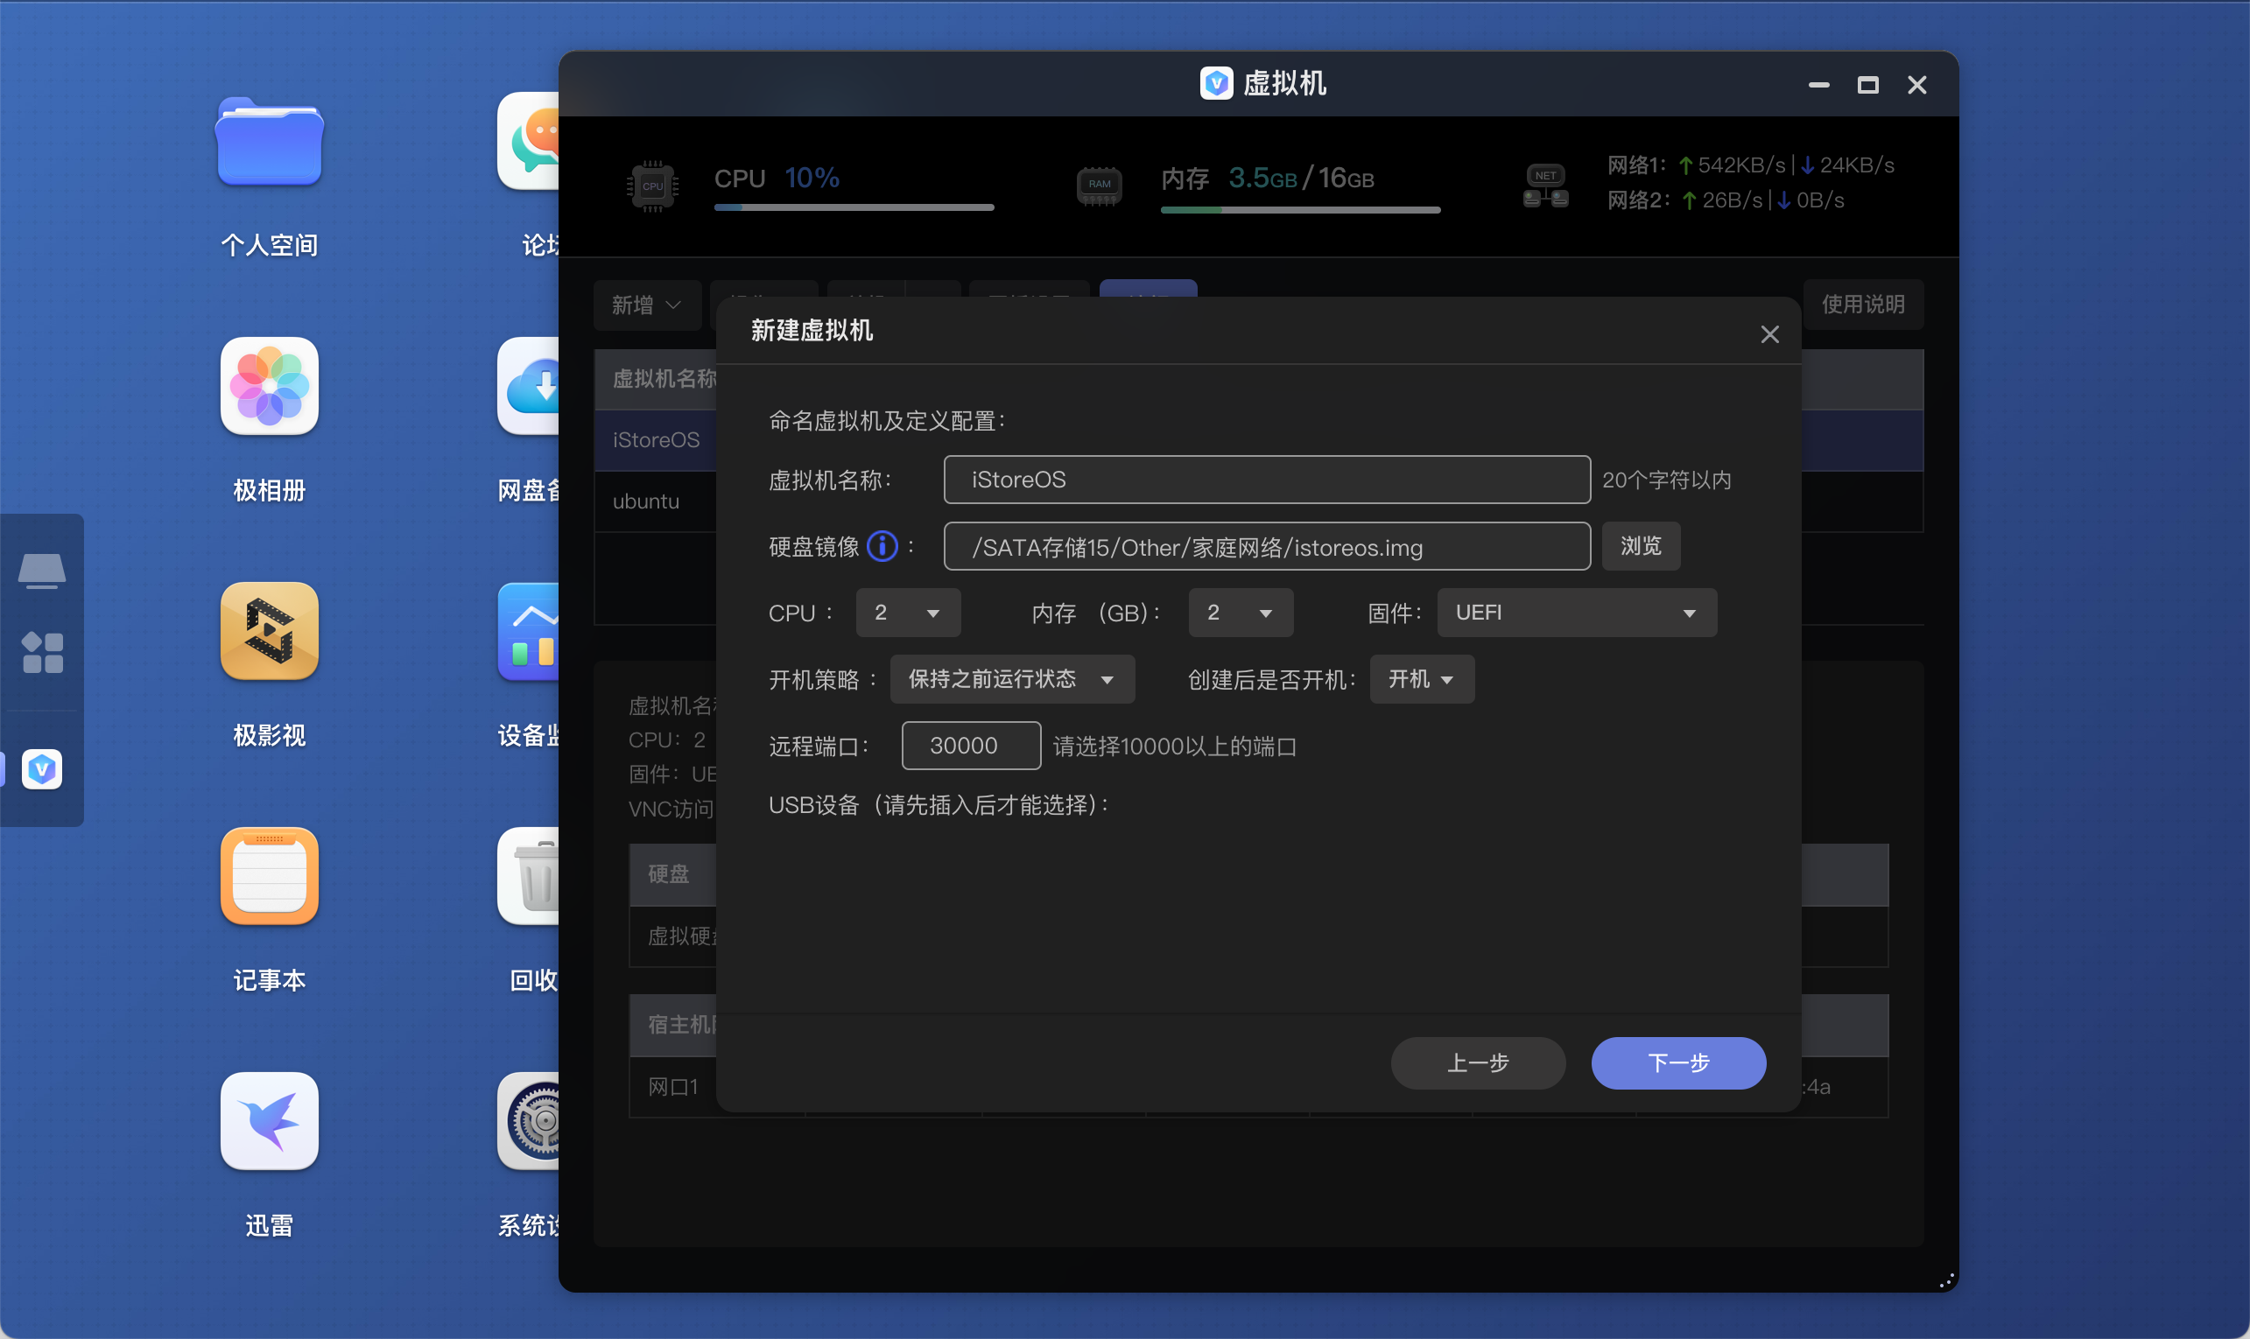The height and width of the screenshot is (1339, 2250).
Task: Click the 远程端口 input field
Action: pos(970,746)
